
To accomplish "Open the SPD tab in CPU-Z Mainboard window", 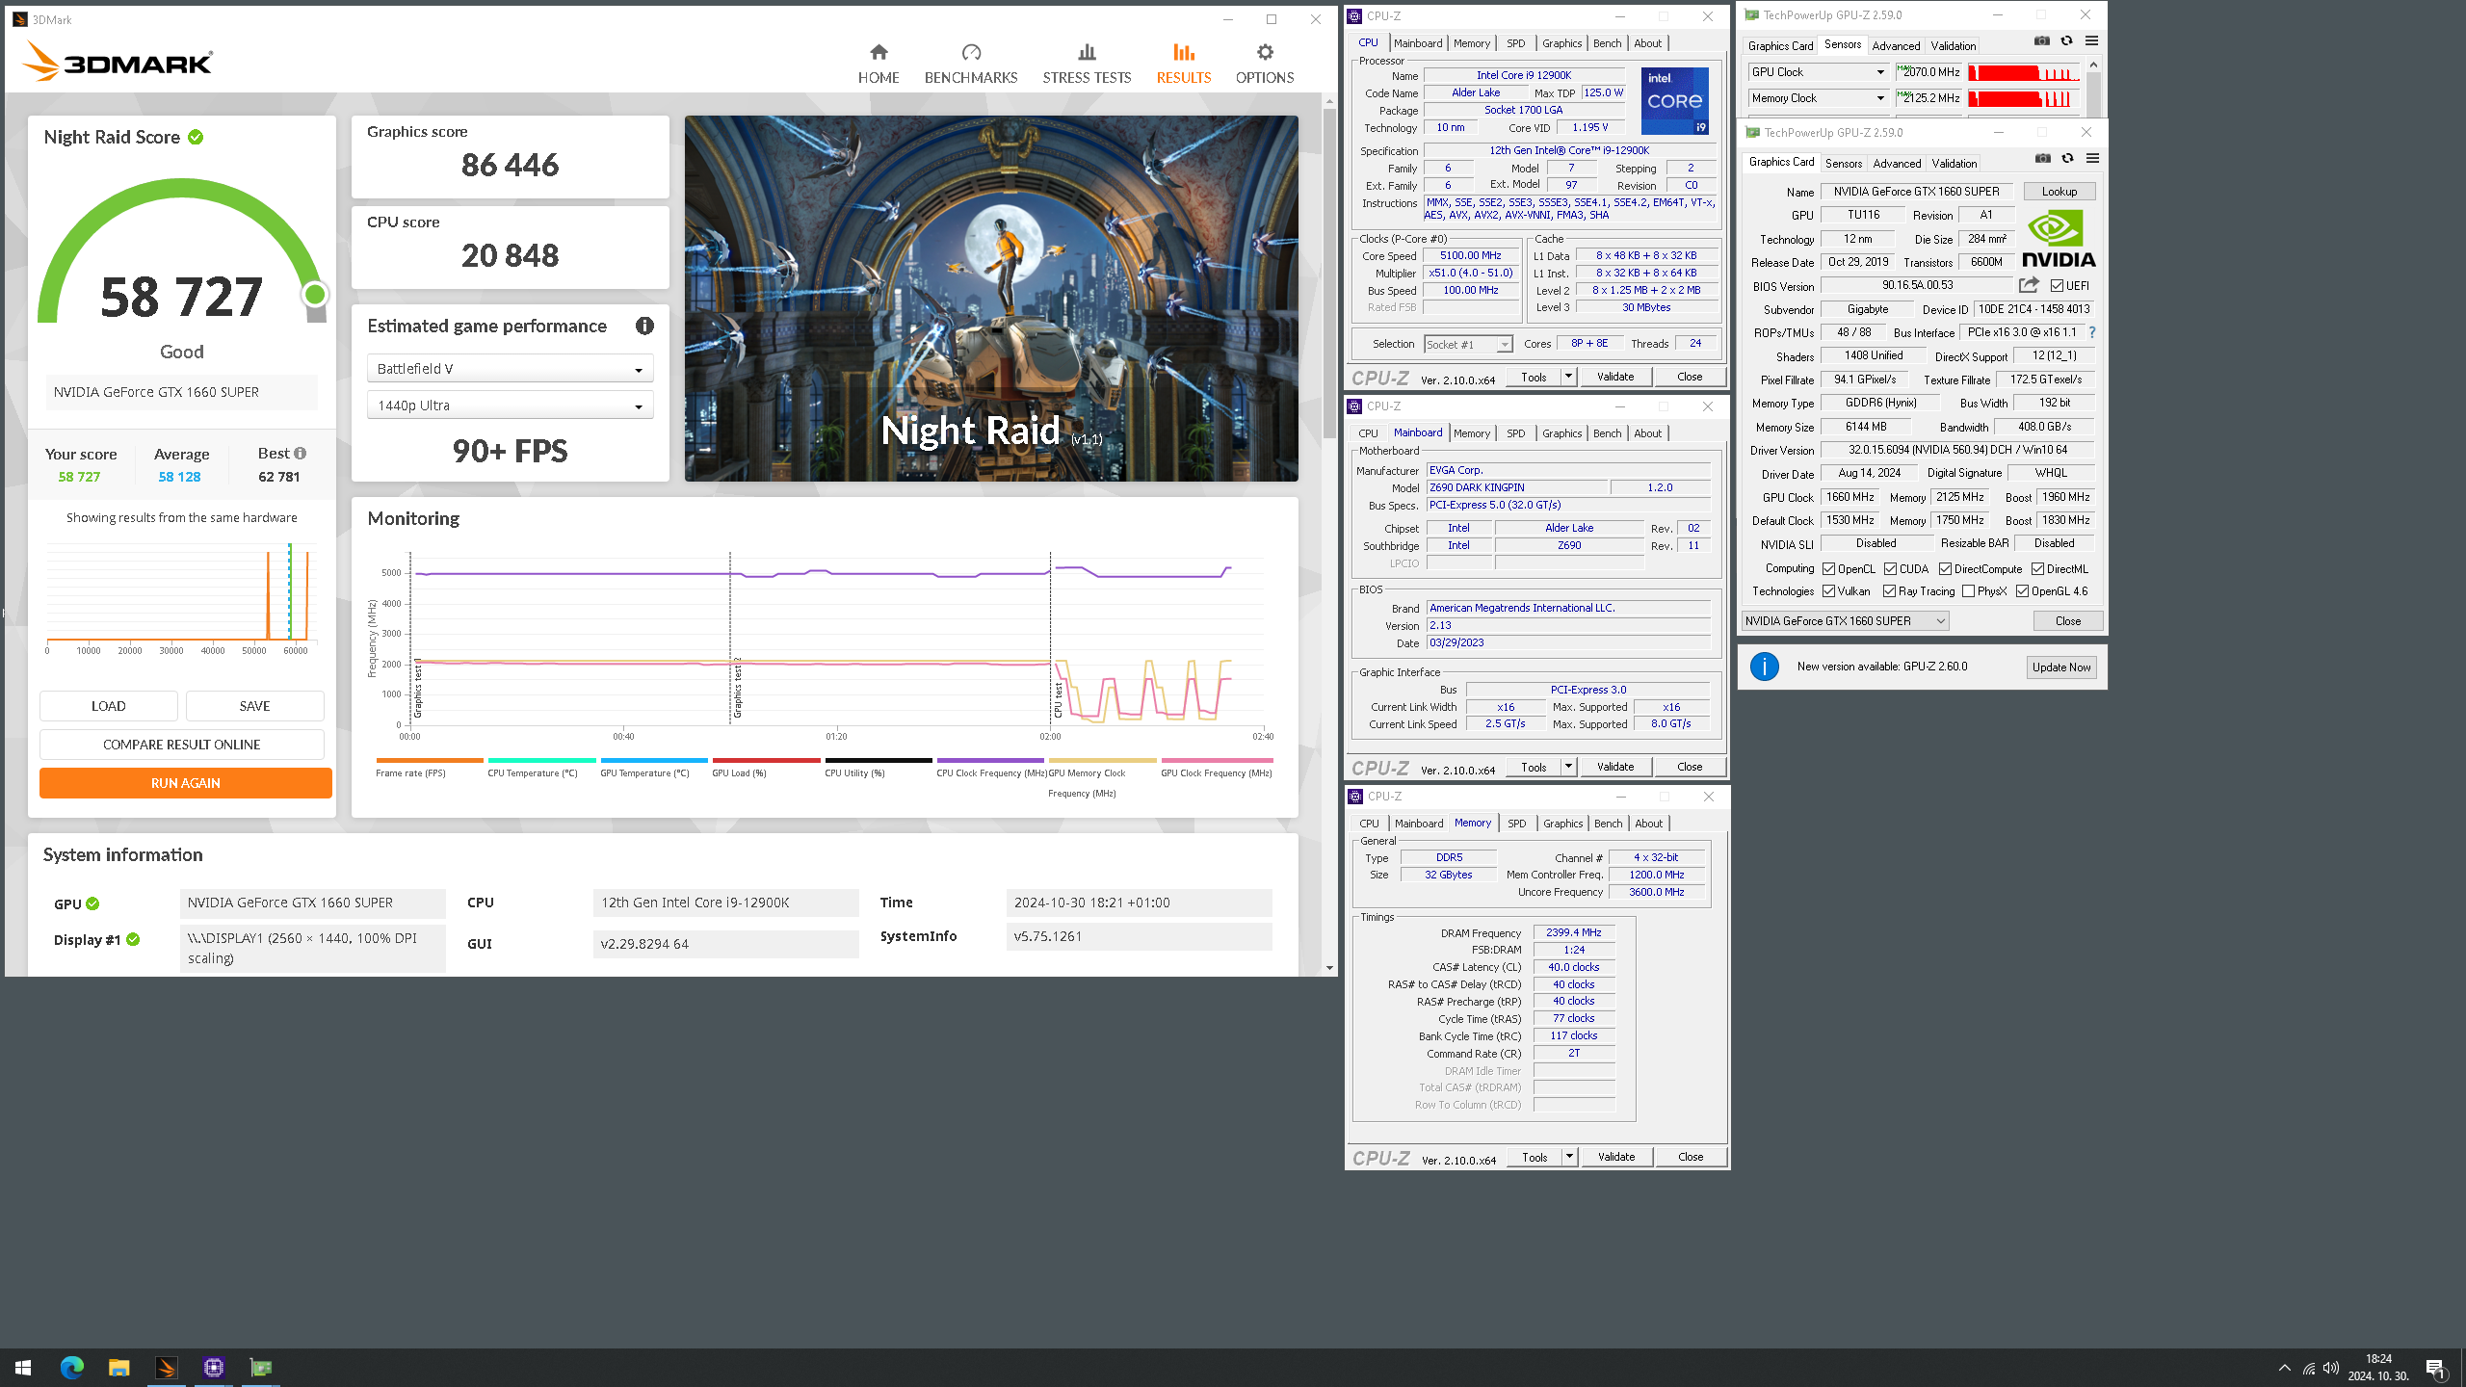I will [1515, 433].
